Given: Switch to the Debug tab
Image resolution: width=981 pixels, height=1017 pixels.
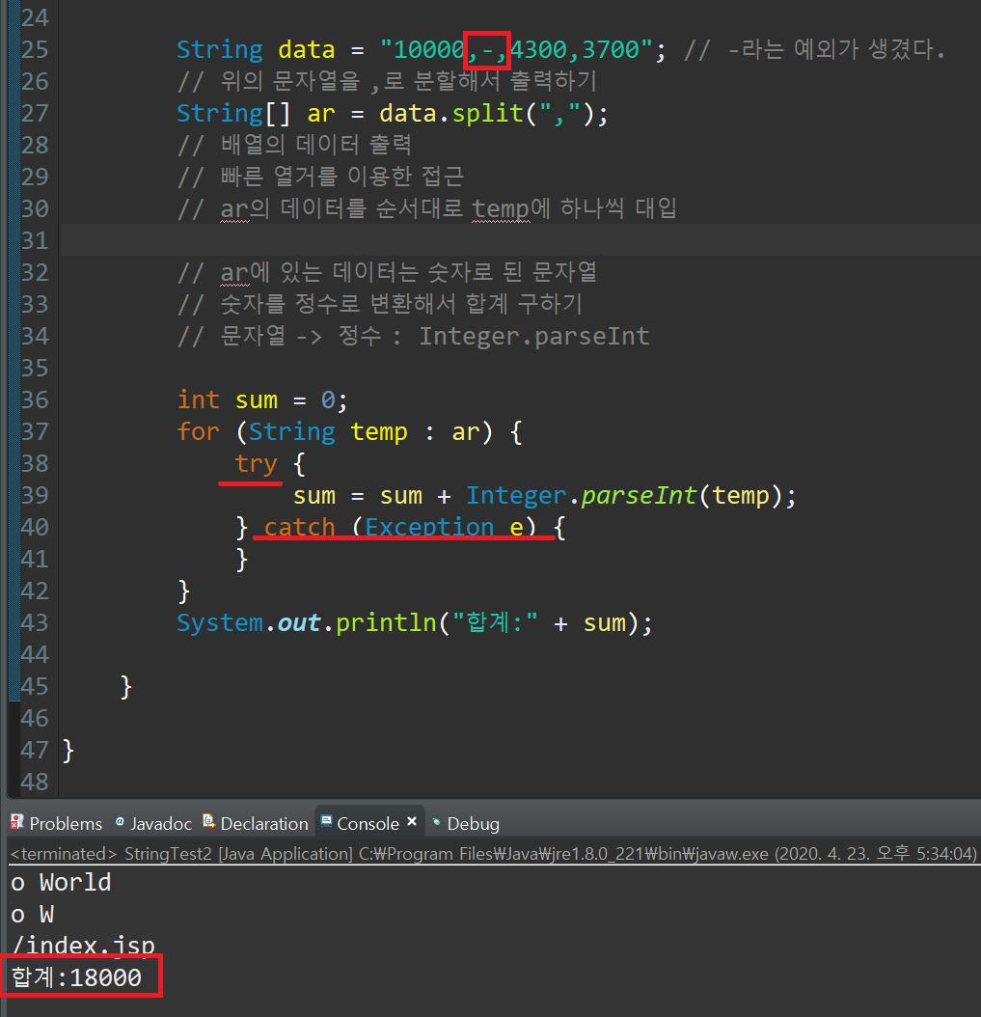Looking at the screenshot, I should coord(473,823).
